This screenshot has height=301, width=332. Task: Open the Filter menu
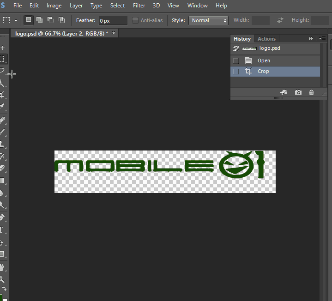pyautogui.click(x=139, y=6)
